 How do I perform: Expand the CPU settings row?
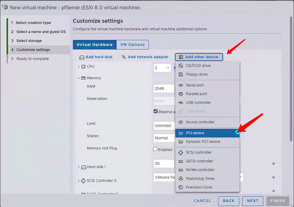(78, 67)
